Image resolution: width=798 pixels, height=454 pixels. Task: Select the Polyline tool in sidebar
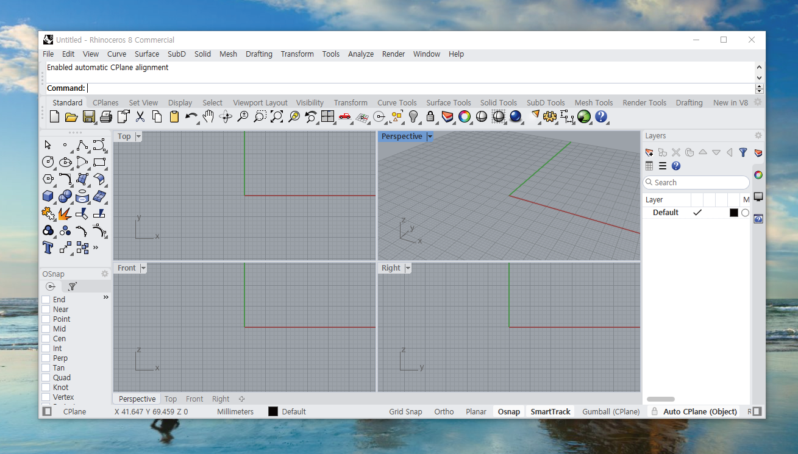coord(82,145)
